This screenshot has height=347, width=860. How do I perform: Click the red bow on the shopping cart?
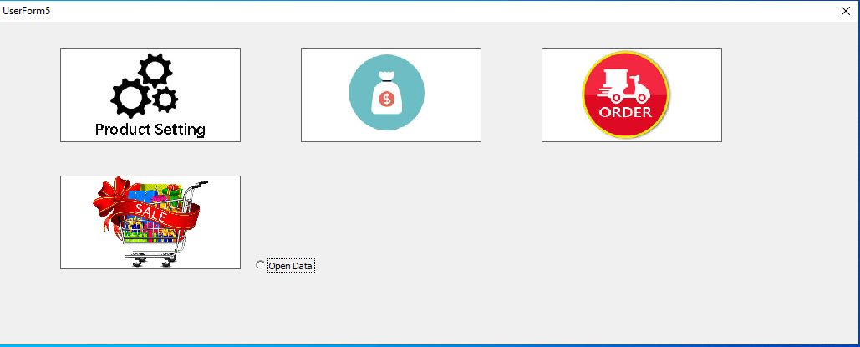click(x=113, y=199)
